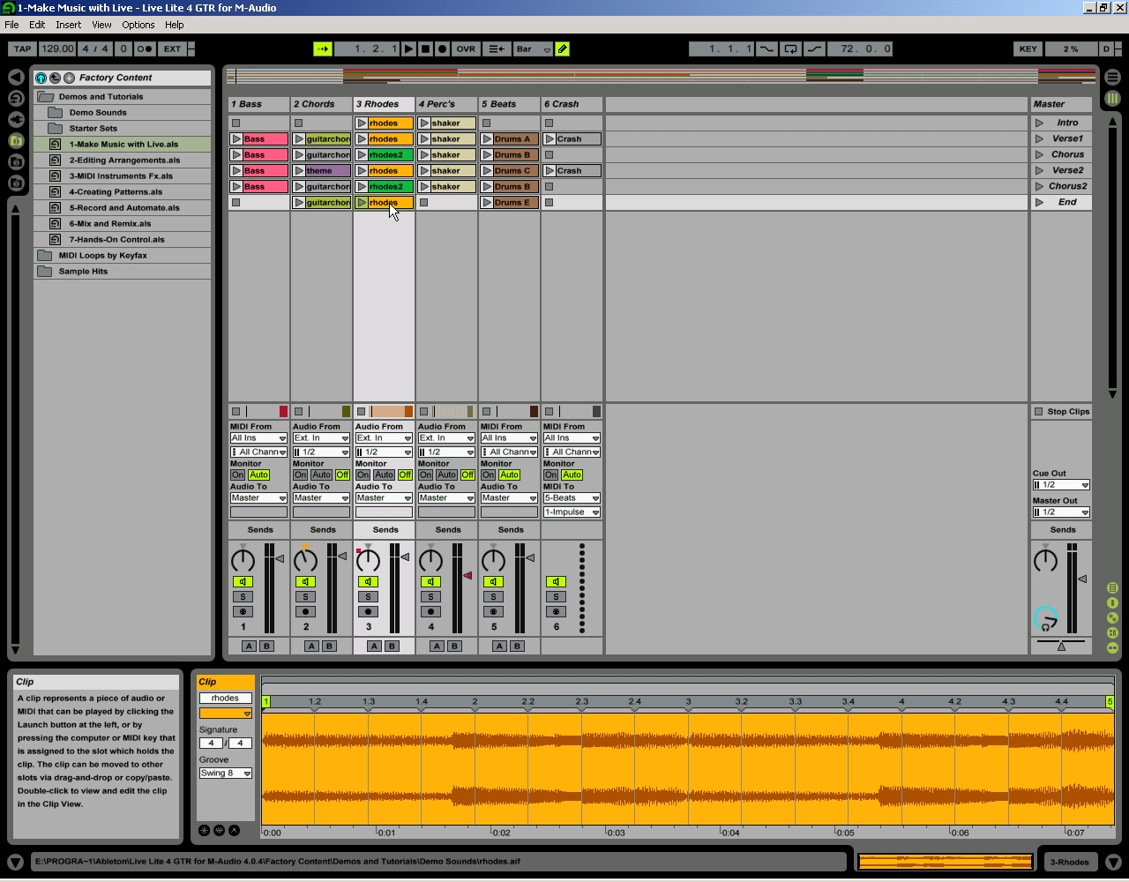
Task: Open the Bar quantization dropdown
Action: 533,49
